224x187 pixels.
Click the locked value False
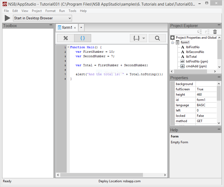206,116
